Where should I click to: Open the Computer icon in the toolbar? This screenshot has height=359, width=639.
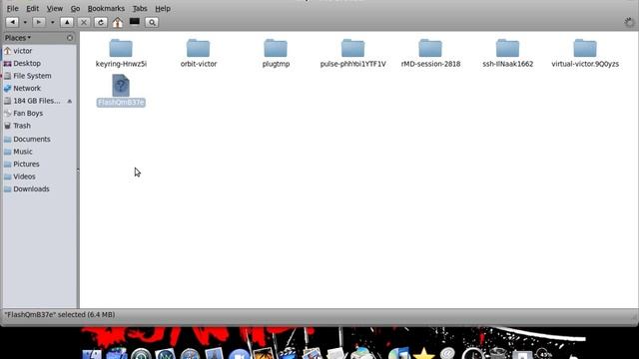pyautogui.click(x=135, y=22)
